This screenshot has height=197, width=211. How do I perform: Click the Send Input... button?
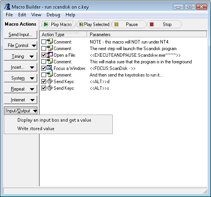tap(21, 35)
